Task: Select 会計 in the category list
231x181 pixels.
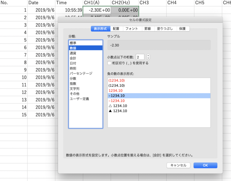Action: [x=86, y=58]
